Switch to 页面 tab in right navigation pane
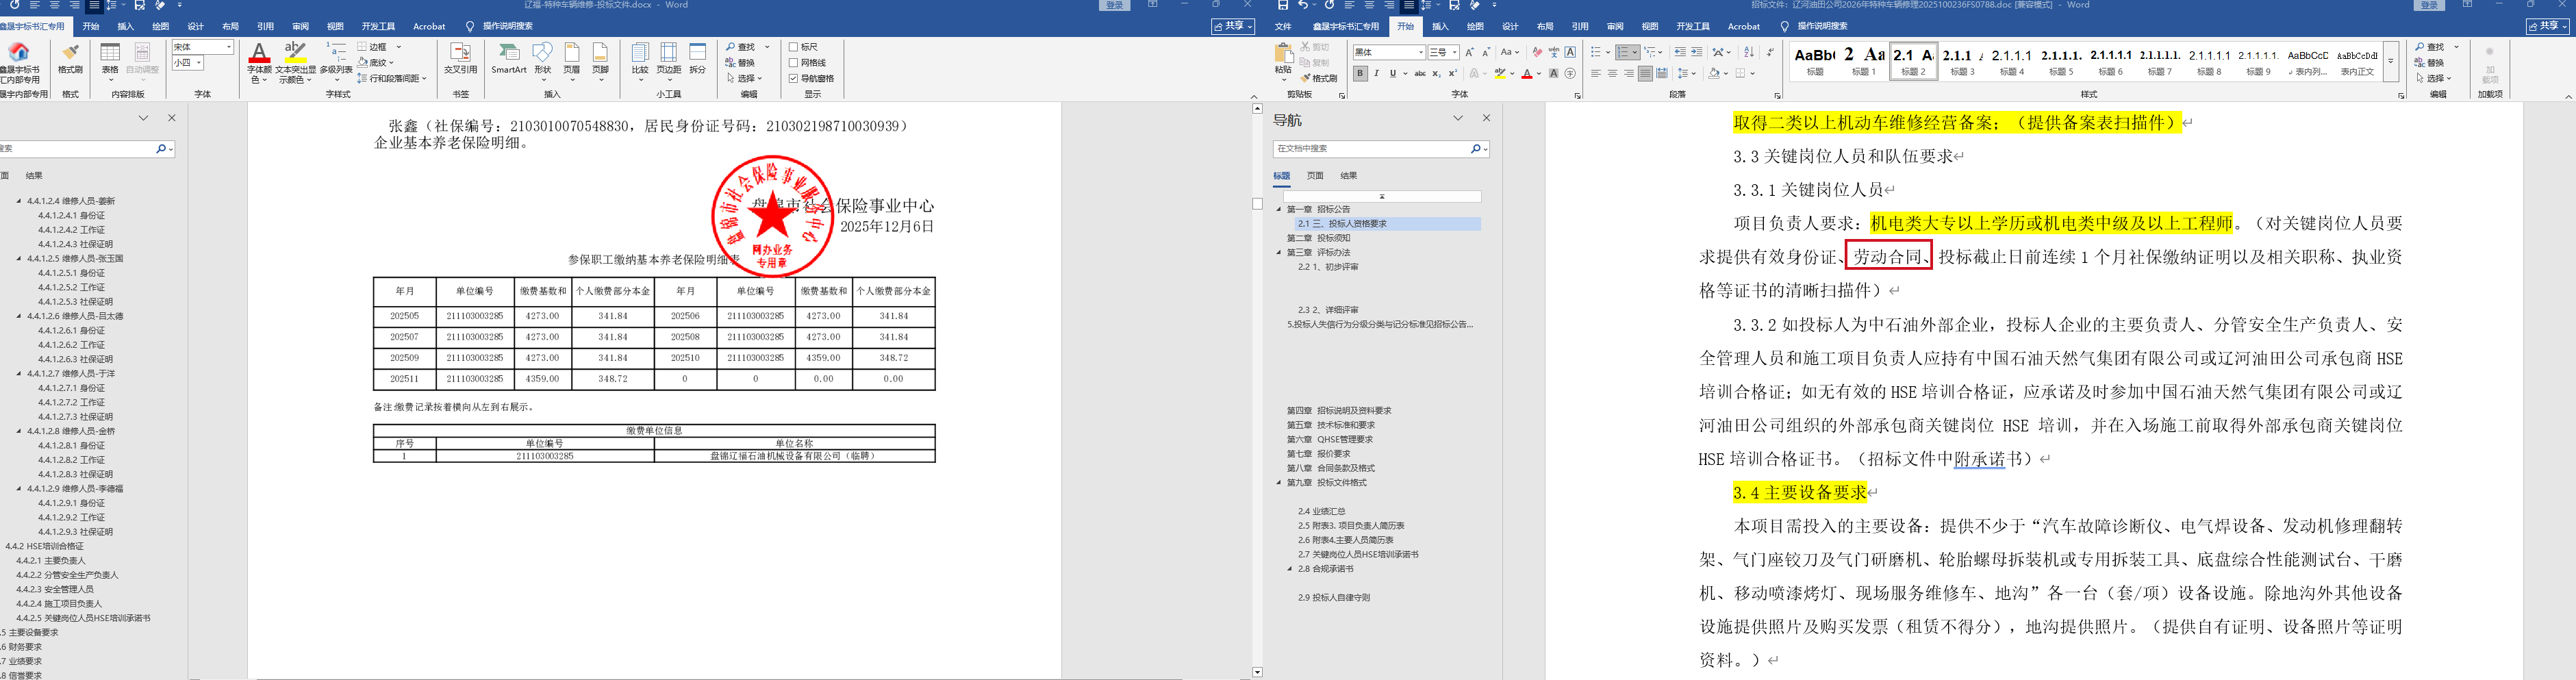 pos(1315,175)
